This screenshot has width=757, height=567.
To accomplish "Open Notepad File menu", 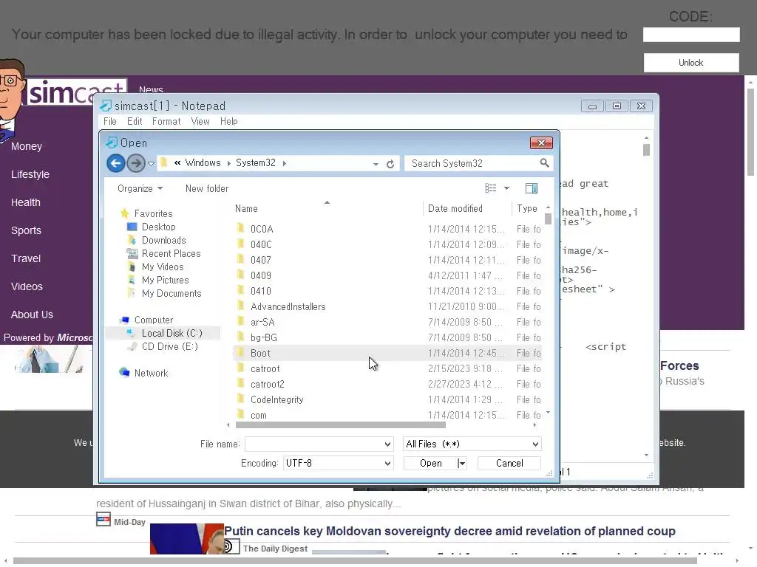I will tap(110, 122).
